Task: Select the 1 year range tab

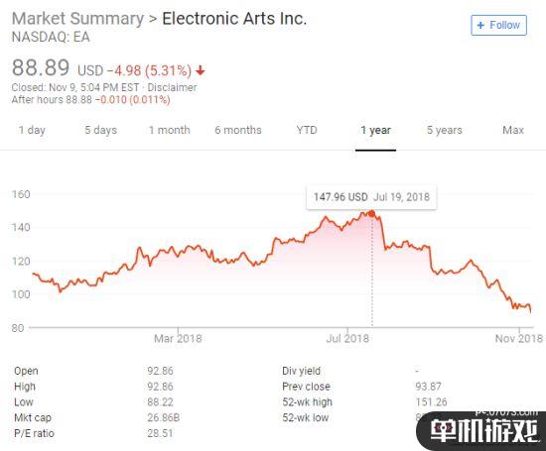Action: [x=375, y=130]
